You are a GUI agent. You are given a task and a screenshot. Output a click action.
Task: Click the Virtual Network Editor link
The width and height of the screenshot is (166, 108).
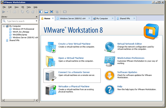click(129, 44)
